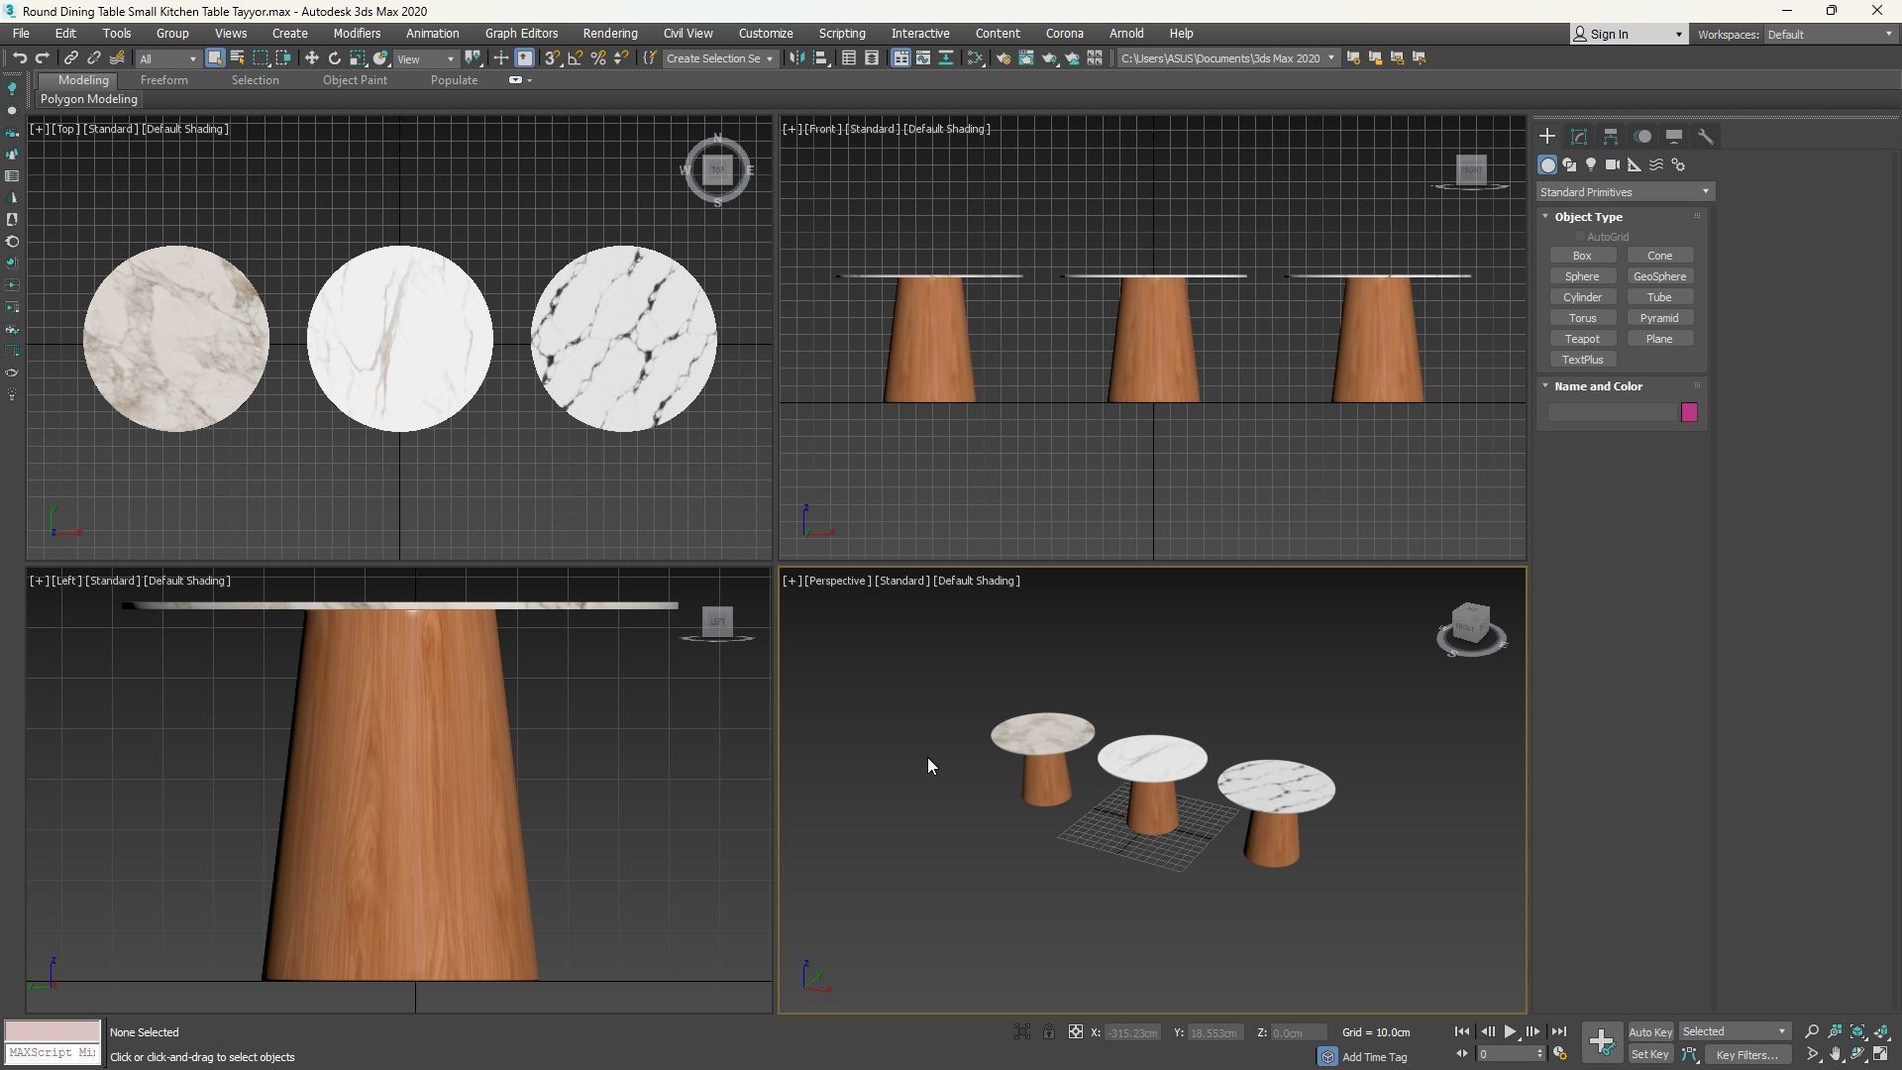
Task: Toggle the Selection Lock icon
Action: pos(1049,1032)
